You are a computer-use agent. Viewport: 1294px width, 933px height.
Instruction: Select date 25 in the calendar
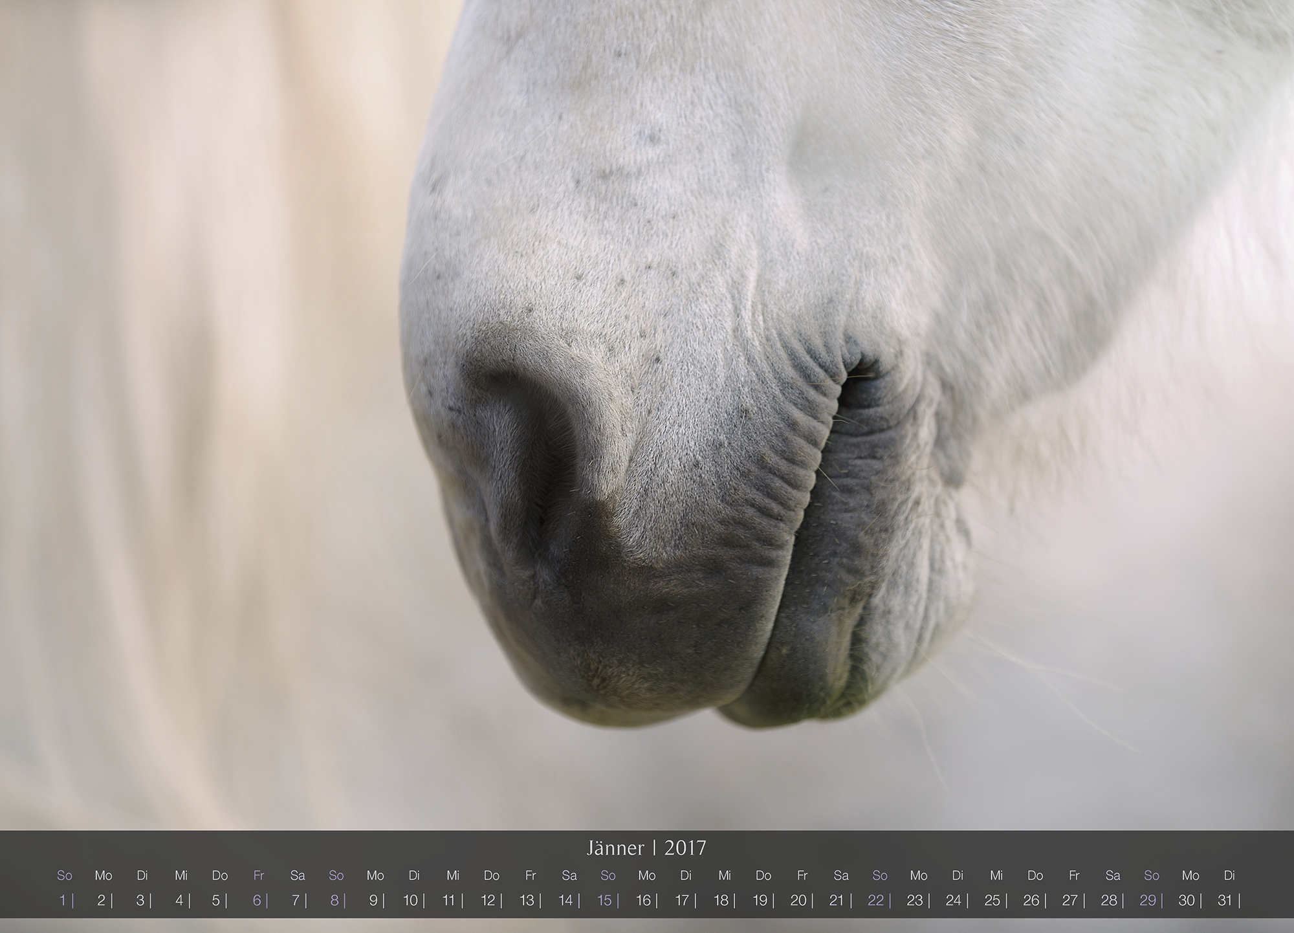pos(992,900)
